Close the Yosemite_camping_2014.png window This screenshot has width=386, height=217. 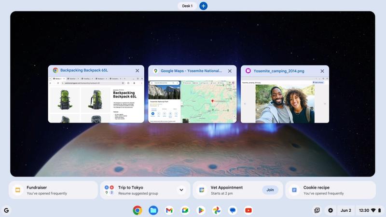click(x=322, y=71)
